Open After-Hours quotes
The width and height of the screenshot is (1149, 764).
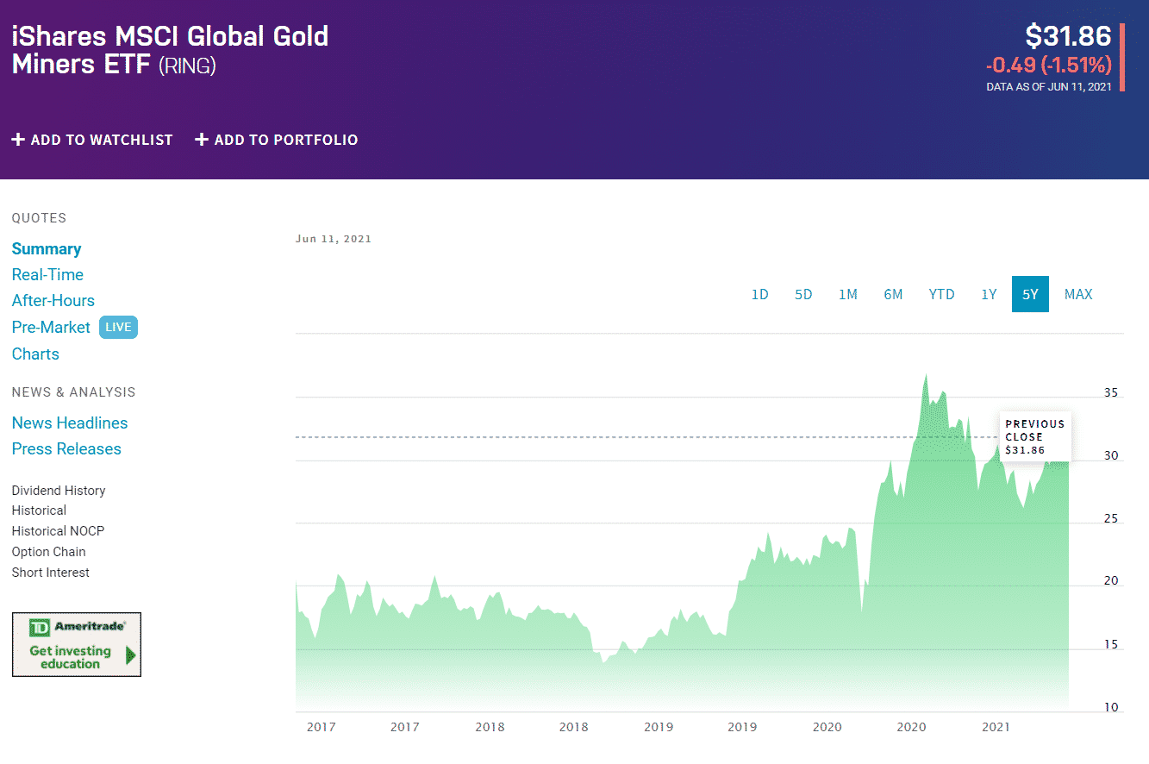pyautogui.click(x=53, y=301)
